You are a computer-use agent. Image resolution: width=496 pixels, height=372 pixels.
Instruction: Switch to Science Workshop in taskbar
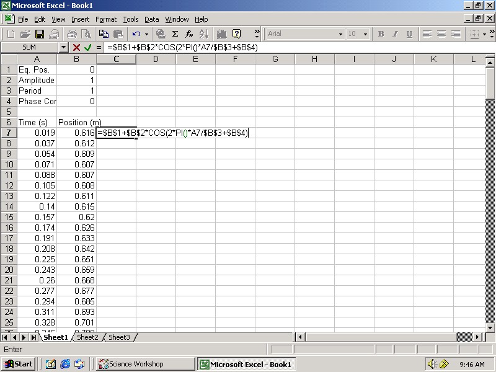tap(131, 364)
